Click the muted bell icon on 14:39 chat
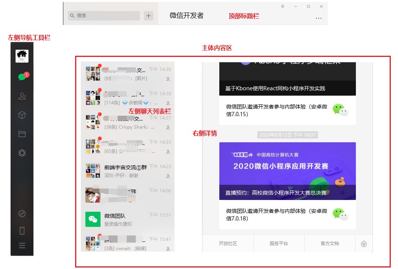398x269 pixels. (168, 79)
